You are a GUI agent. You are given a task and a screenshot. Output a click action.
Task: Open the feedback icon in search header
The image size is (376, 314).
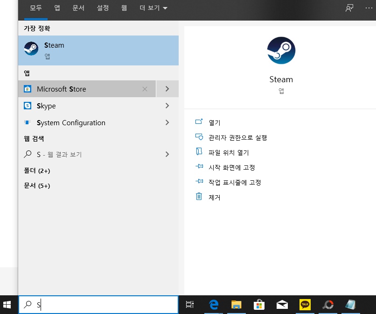click(x=349, y=8)
